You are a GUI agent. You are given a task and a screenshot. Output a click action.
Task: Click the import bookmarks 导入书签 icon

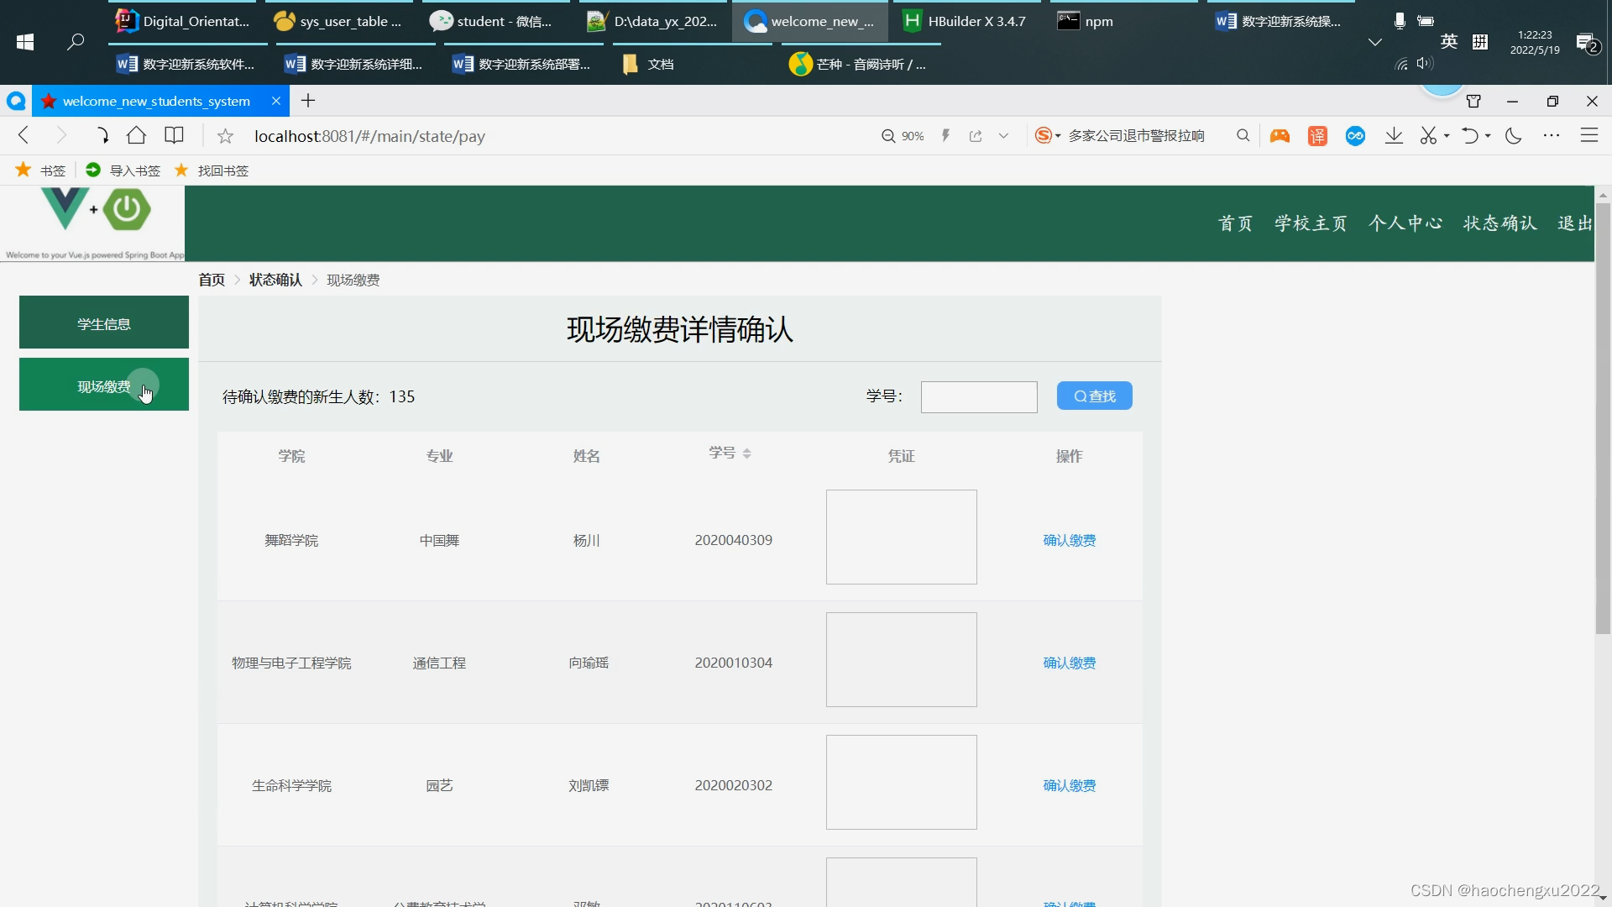[94, 170]
